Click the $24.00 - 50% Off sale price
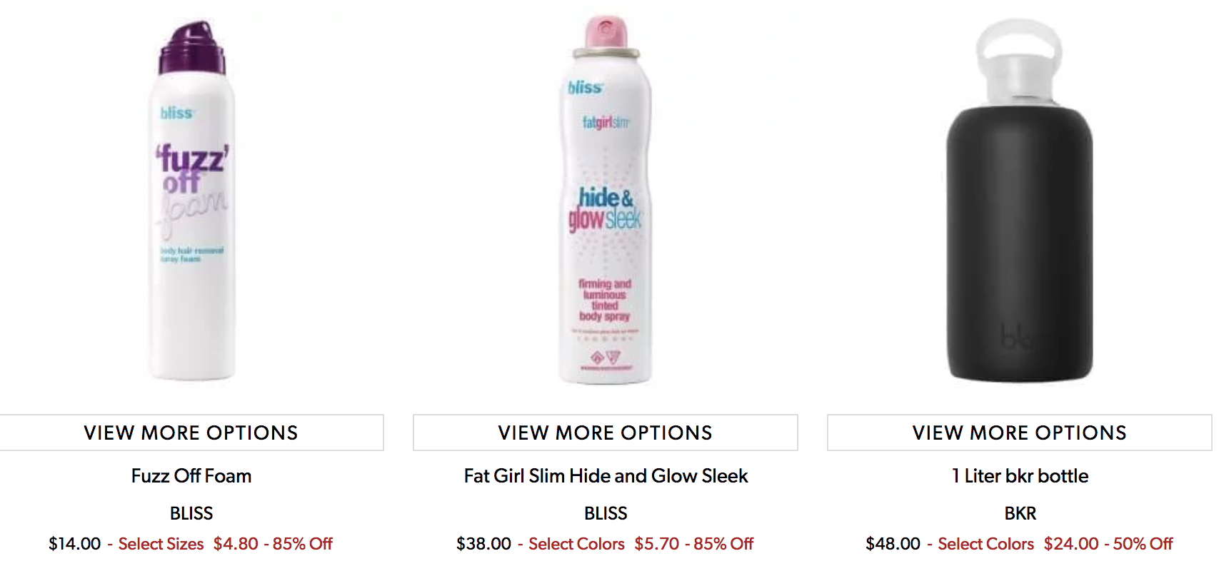This screenshot has width=1224, height=581. 1108,544
